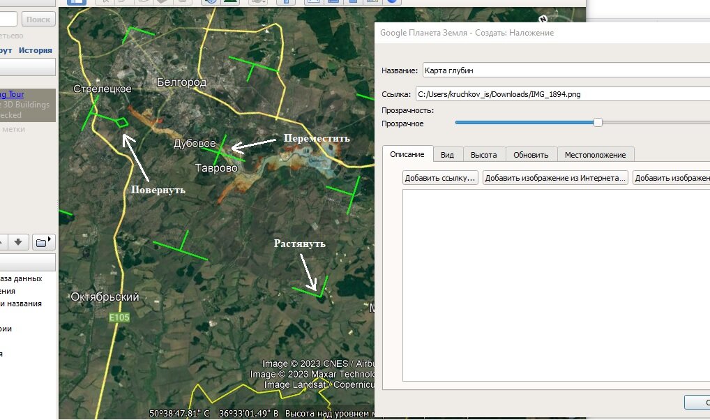Click the Прозрачное transparency slider handle
Screen dimensions: 710x420
click(x=598, y=122)
